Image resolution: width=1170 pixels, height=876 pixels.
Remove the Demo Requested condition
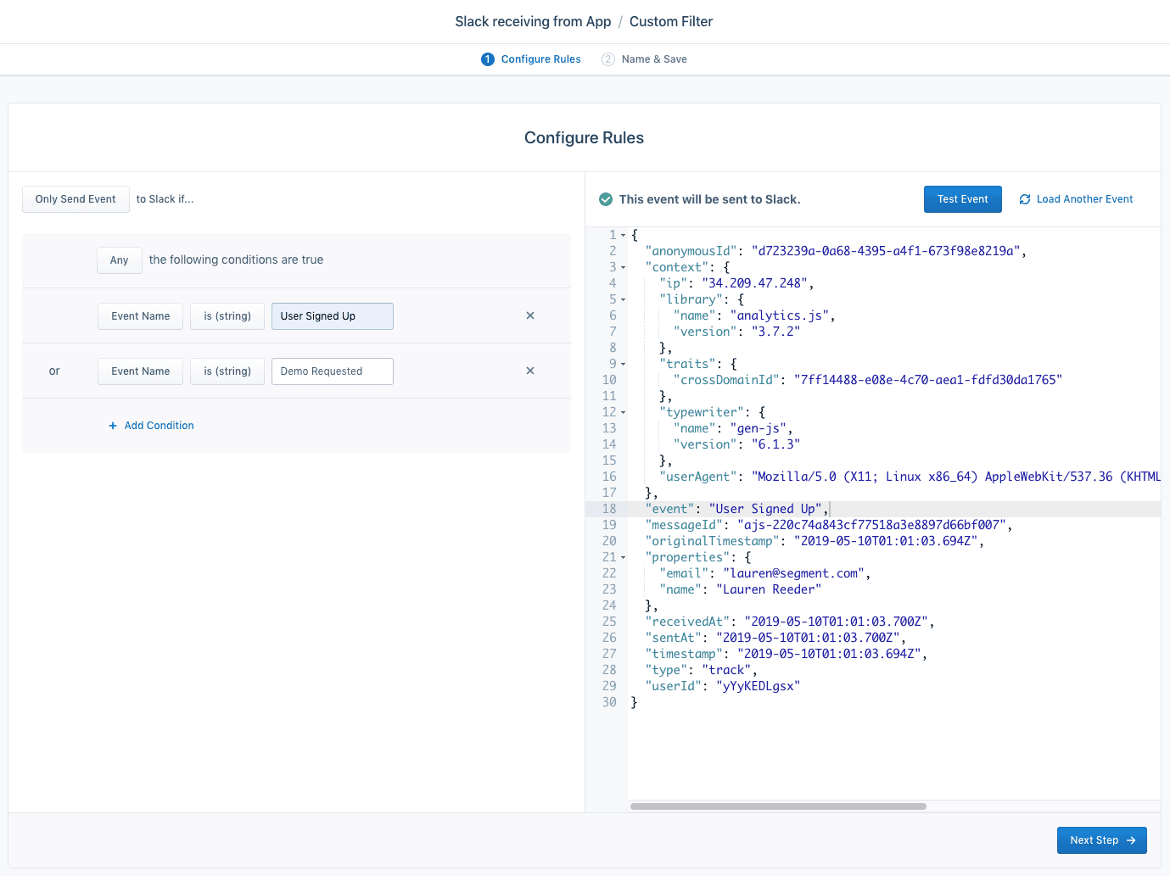click(x=529, y=371)
